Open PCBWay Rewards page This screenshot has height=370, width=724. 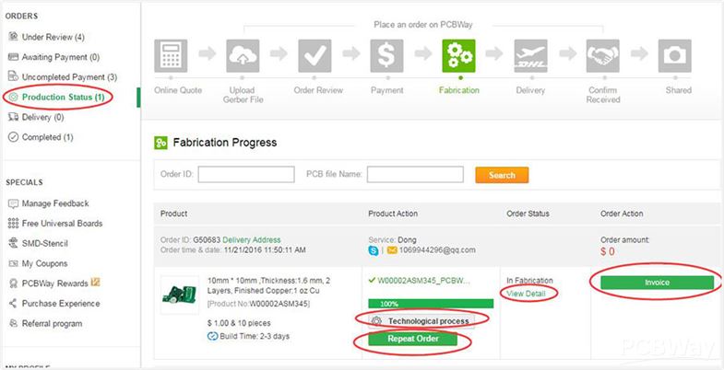(x=55, y=283)
